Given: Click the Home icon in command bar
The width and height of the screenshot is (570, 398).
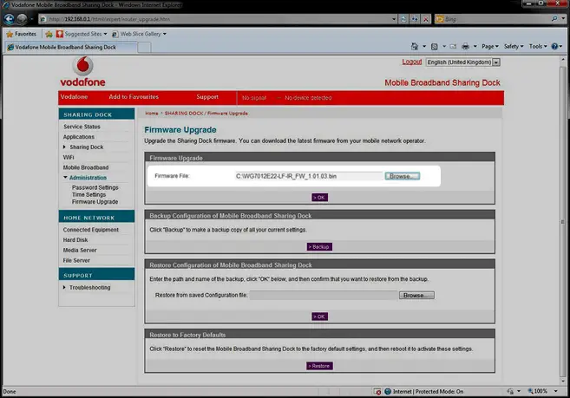Looking at the screenshot, I should click(x=415, y=46).
